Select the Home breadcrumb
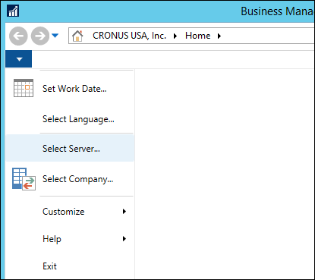The width and height of the screenshot is (315, 280). [x=197, y=36]
